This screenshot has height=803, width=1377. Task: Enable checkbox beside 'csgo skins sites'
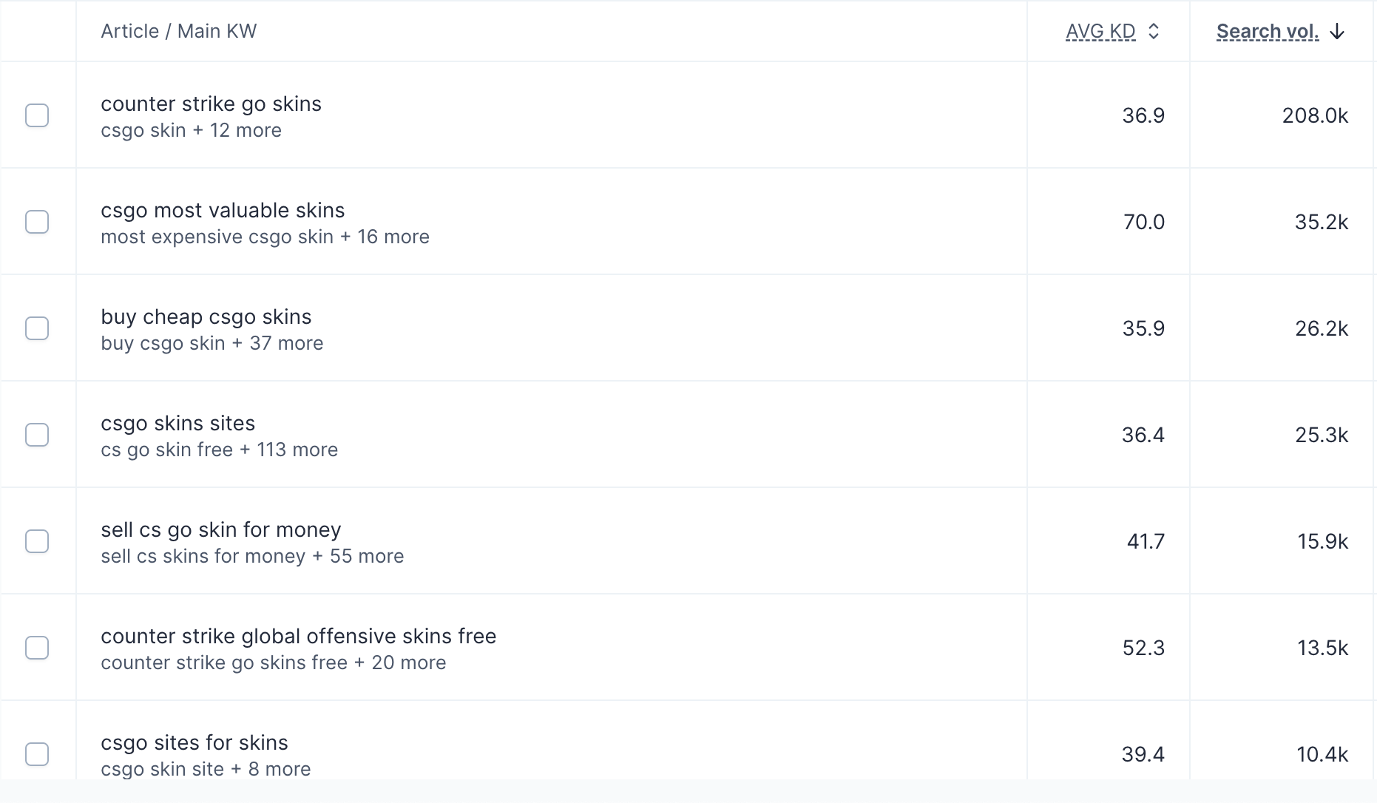coord(37,435)
